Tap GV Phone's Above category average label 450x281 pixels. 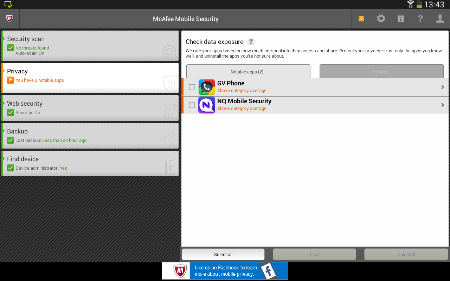242,91
